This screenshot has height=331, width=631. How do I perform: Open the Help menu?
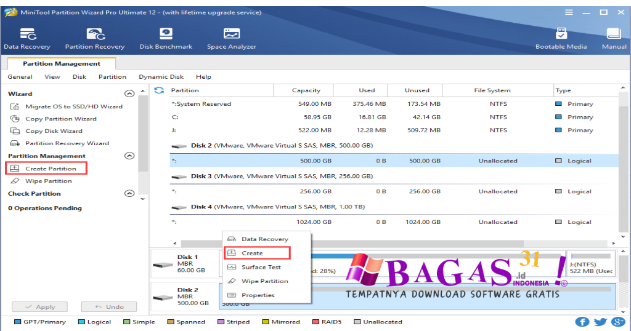[203, 77]
